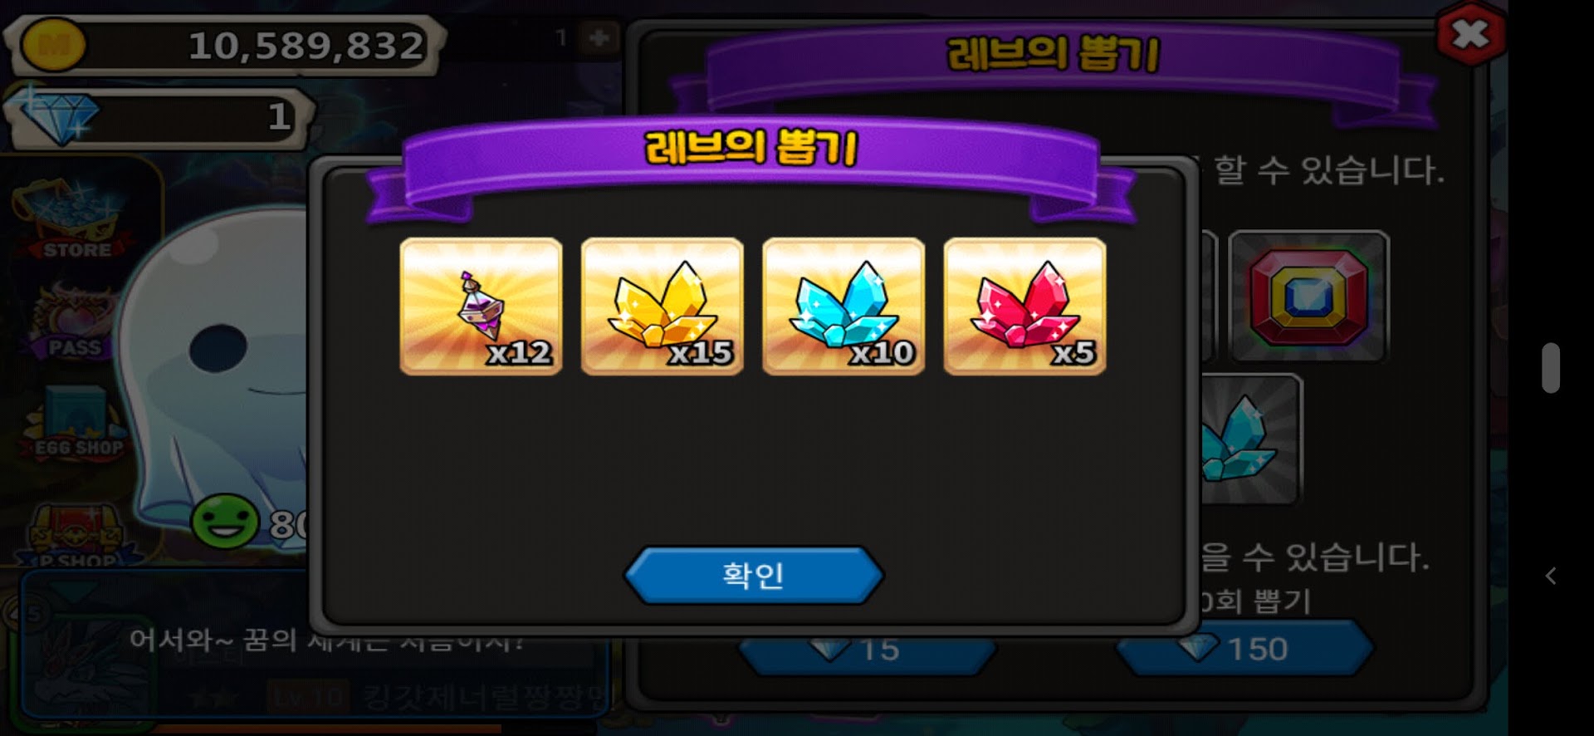The image size is (1594, 736).
Task: Confirm with the blue 확인 button
Action: click(x=753, y=575)
